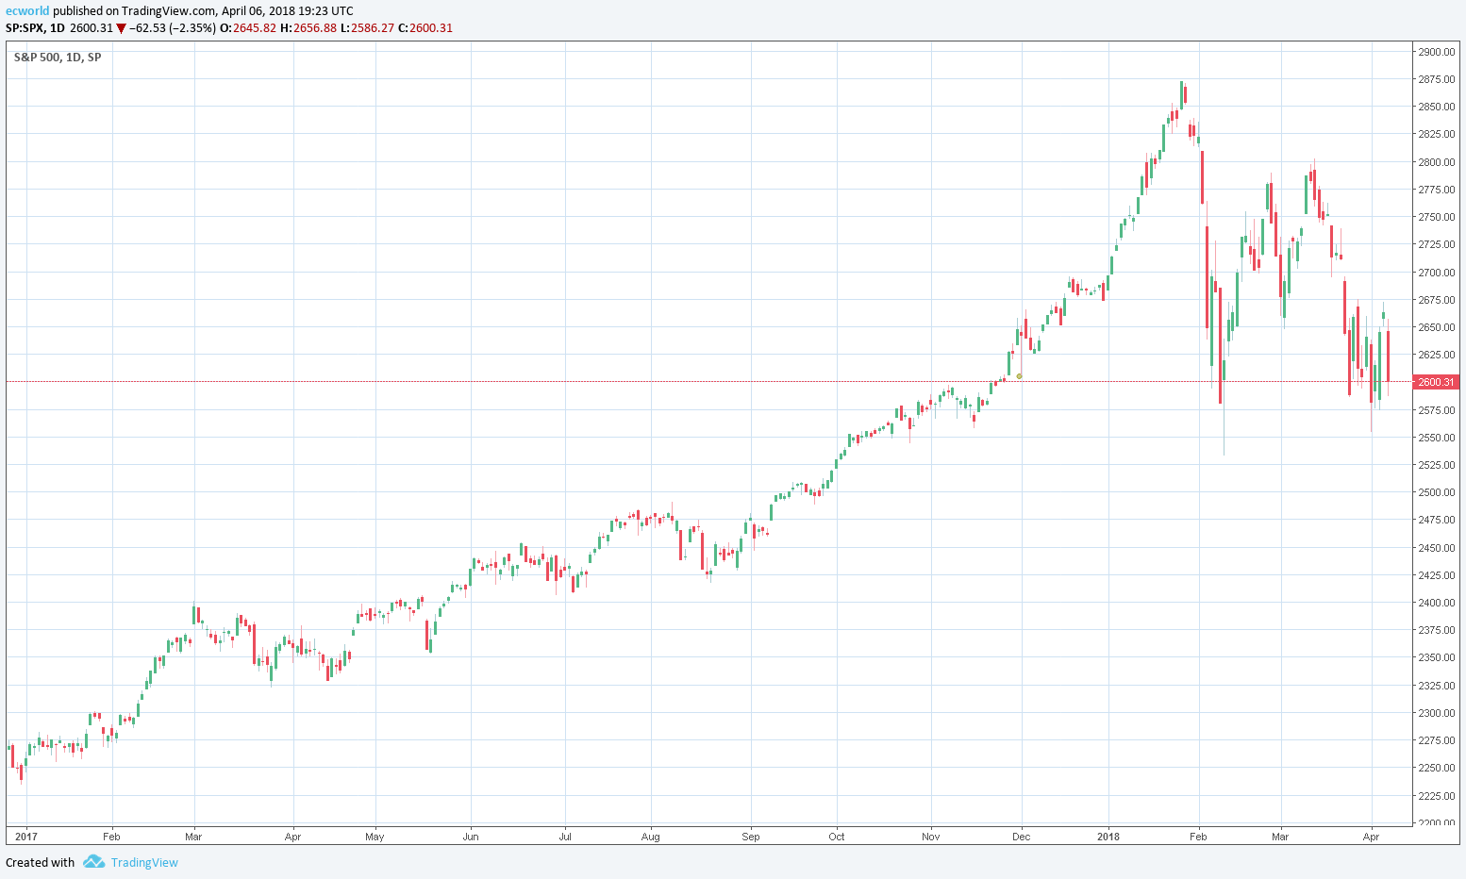Click the 2700.00 price axis label
Image resolution: width=1466 pixels, height=879 pixels.
tap(1437, 273)
